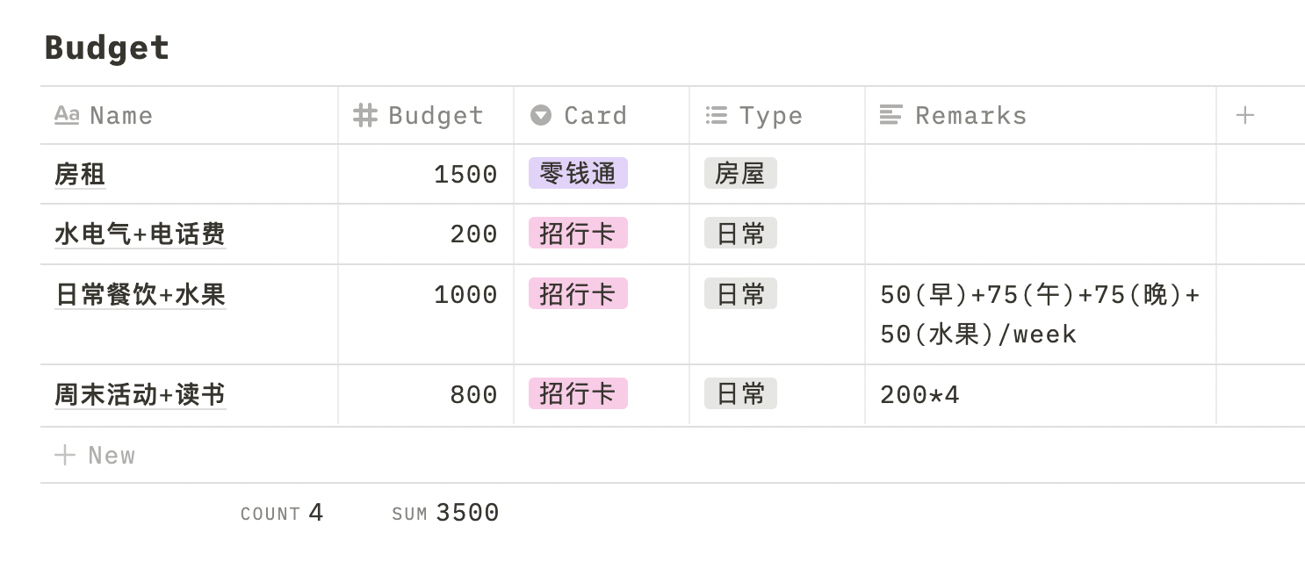Click the Budget database title
This screenshot has width=1305, height=576.
pyautogui.click(x=107, y=47)
